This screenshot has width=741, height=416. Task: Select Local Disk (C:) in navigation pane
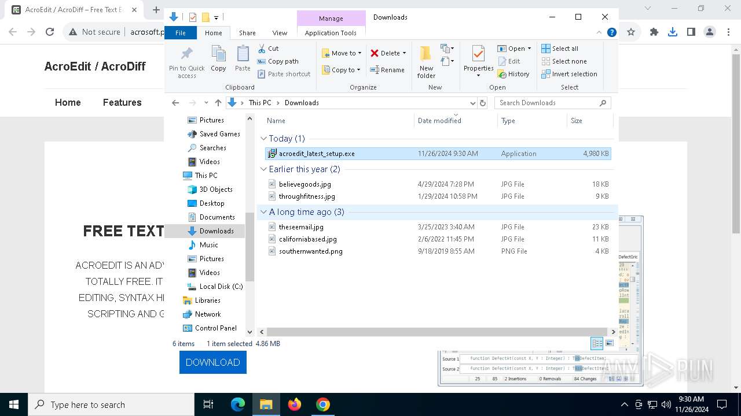click(215, 287)
